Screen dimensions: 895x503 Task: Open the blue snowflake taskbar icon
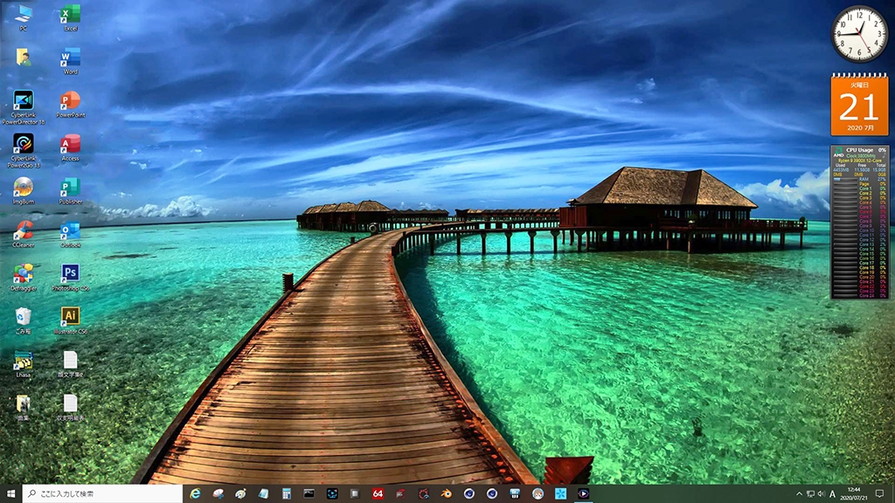560,493
